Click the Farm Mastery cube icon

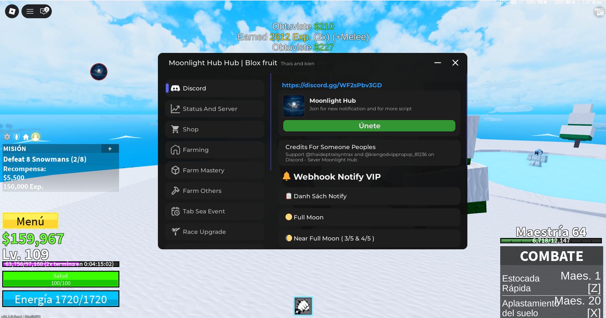[x=175, y=170]
